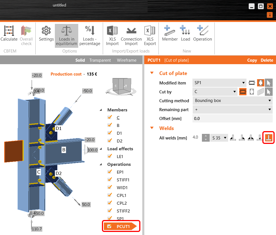Toggle the D1 member checkbox
The image size is (276, 235).
[109, 133]
